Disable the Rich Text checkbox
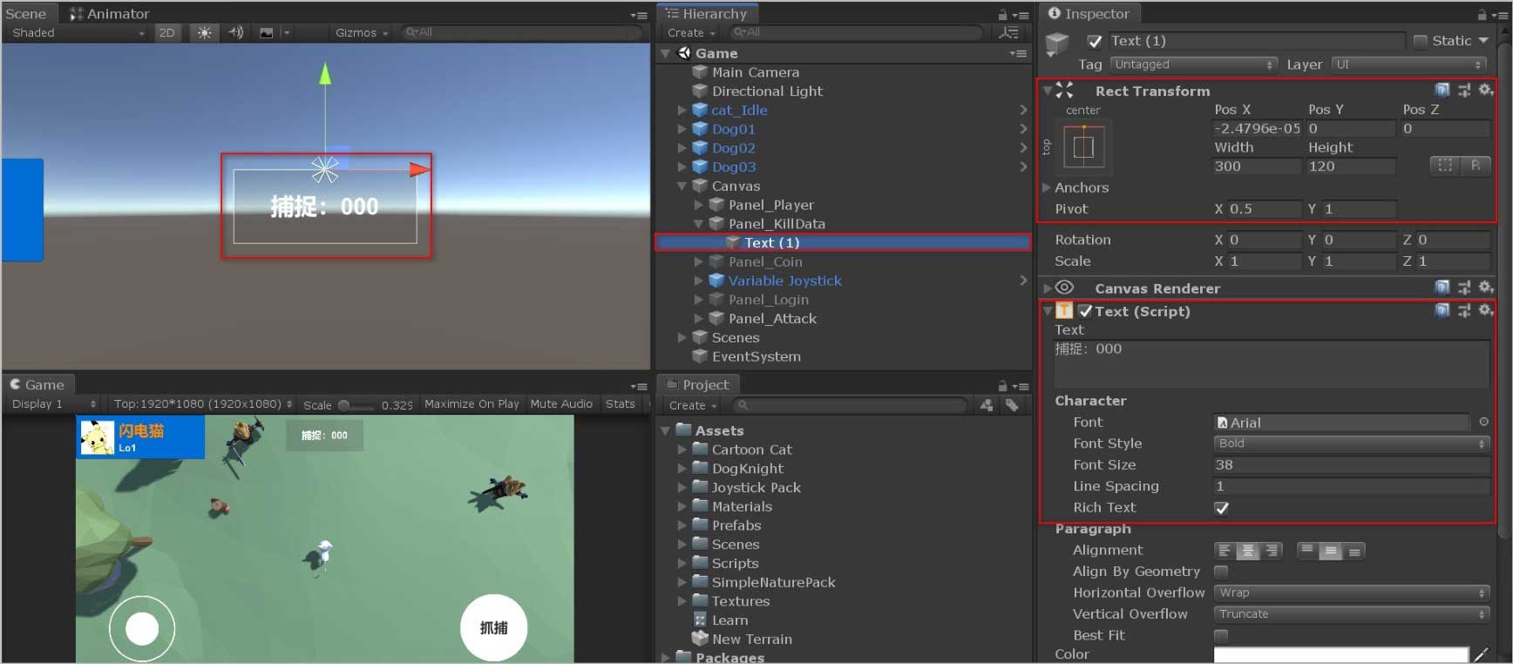 1221,508
